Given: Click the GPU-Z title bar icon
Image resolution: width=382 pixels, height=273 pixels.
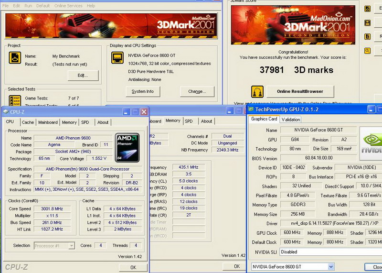Looking at the screenshot, I should (x=251, y=109).
